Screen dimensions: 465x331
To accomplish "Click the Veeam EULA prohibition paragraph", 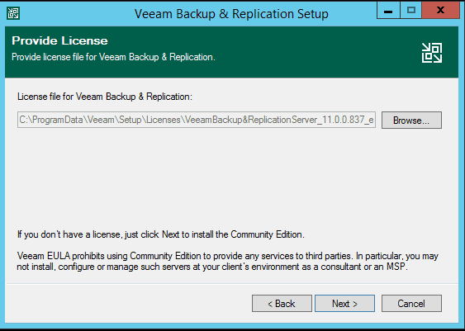I will tap(227, 261).
